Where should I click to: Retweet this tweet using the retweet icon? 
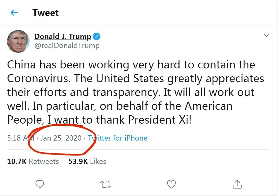pyautogui.click(x=106, y=184)
